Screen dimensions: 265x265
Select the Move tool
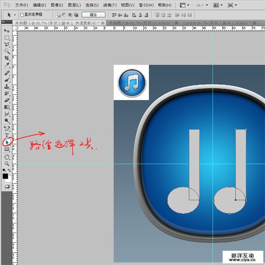pyautogui.click(x=7, y=30)
